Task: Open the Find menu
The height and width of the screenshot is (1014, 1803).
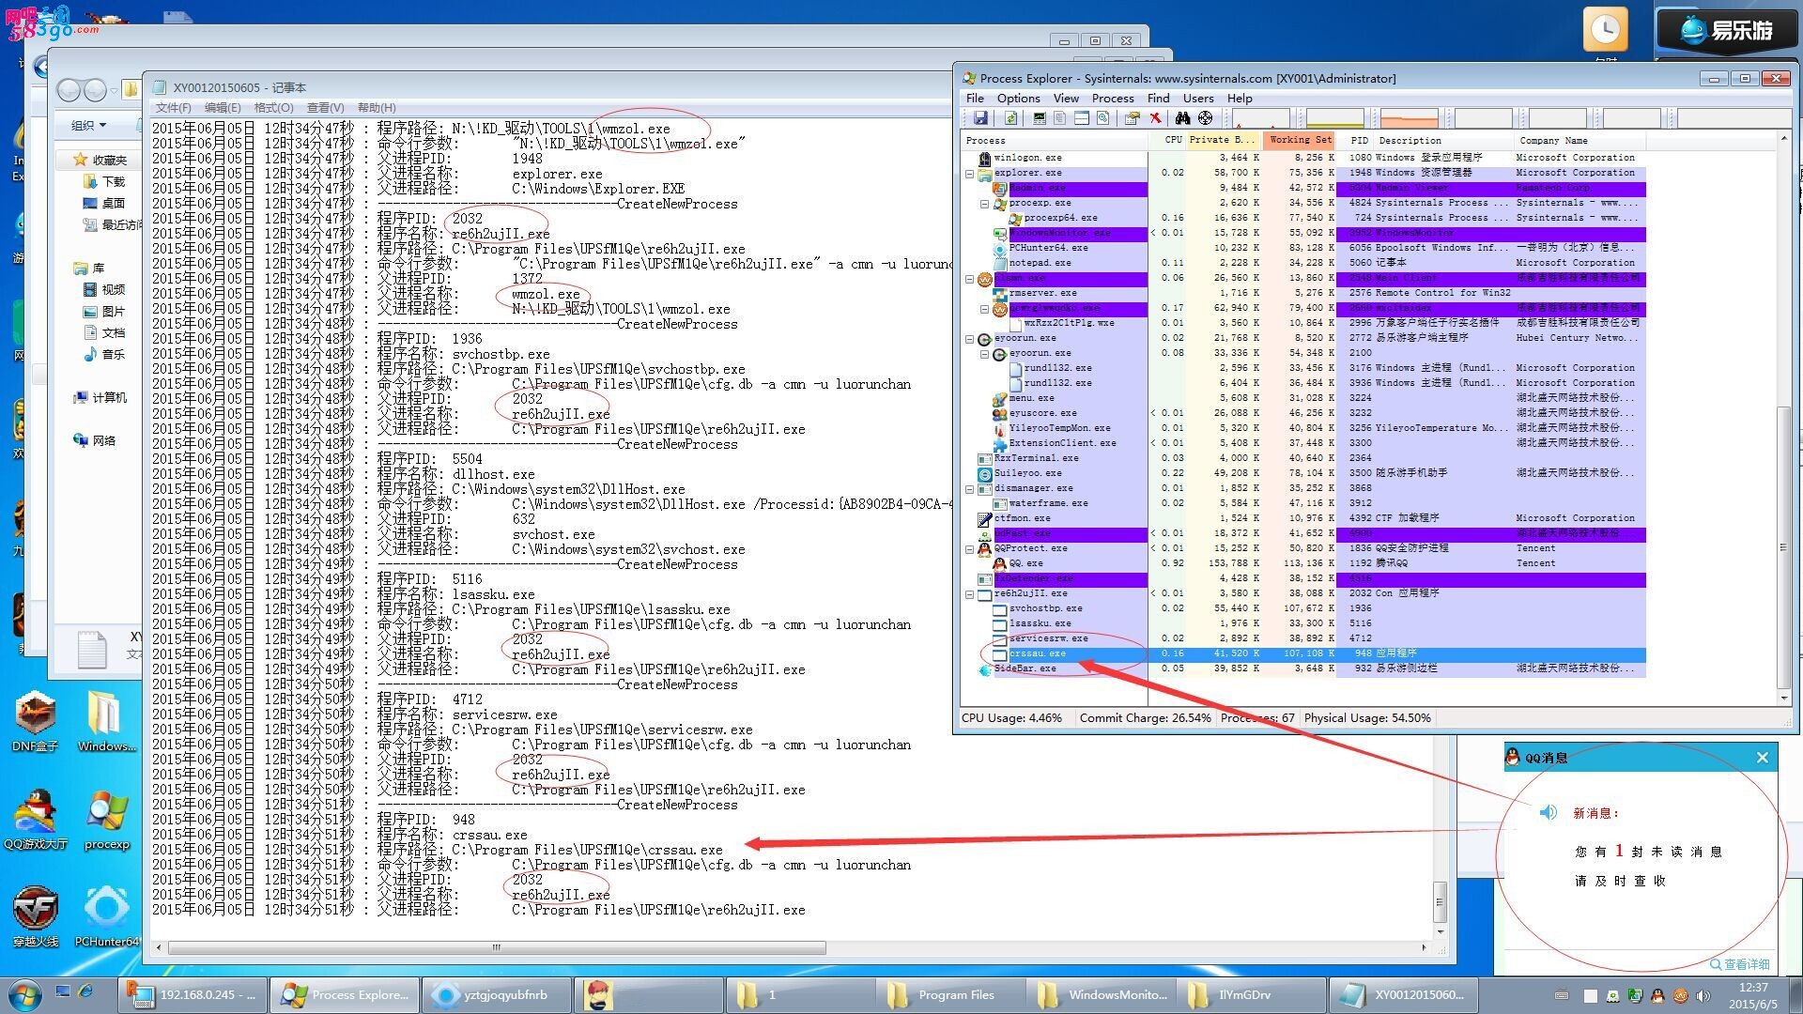Action: tap(1158, 98)
